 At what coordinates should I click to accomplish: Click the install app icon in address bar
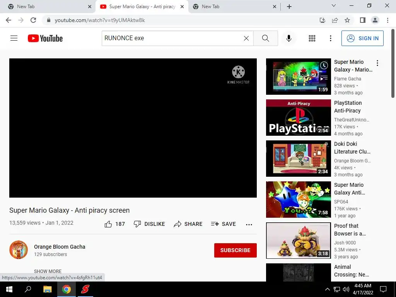click(x=323, y=20)
